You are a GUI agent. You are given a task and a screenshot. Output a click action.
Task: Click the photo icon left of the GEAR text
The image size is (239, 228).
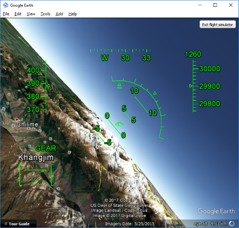(30, 146)
